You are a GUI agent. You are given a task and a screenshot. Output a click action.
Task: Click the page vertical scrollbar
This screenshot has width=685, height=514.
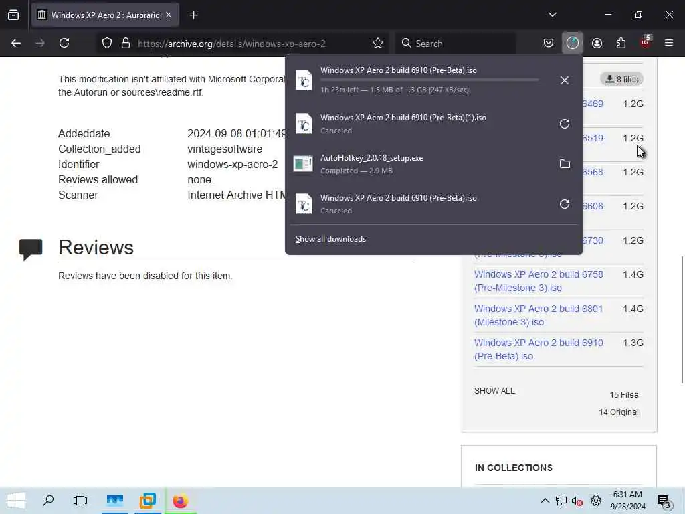[682, 320]
